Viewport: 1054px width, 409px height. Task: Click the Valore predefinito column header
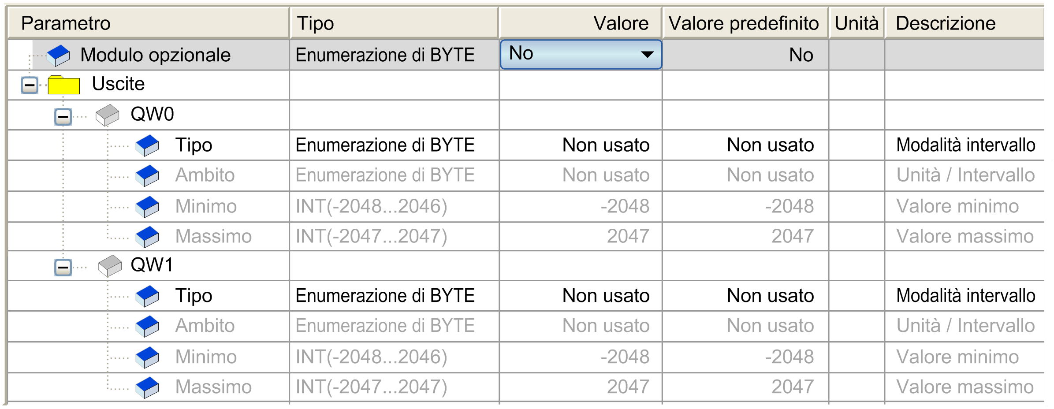[x=745, y=23]
